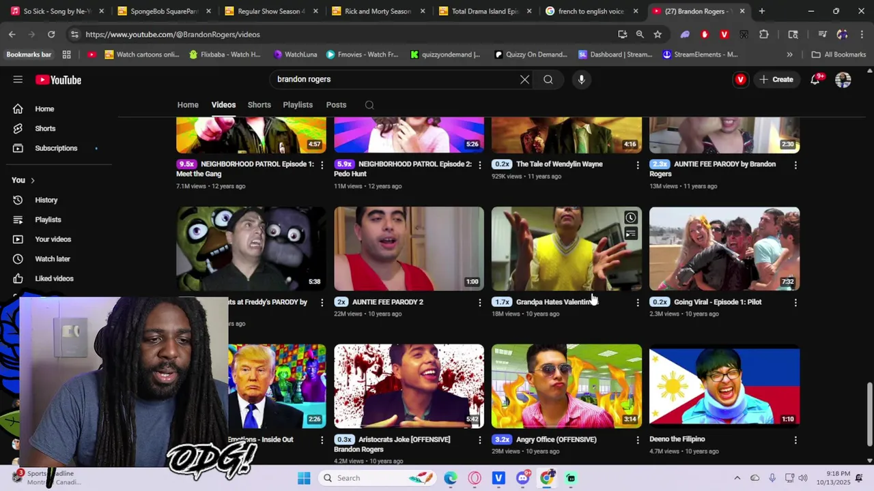
Task: Click the browser back arrow
Action: point(12,34)
